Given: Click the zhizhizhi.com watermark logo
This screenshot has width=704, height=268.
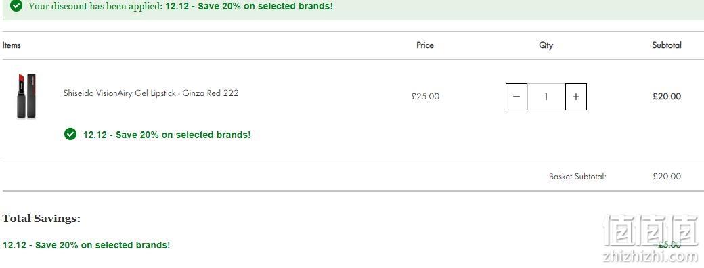Looking at the screenshot, I should (x=650, y=238).
